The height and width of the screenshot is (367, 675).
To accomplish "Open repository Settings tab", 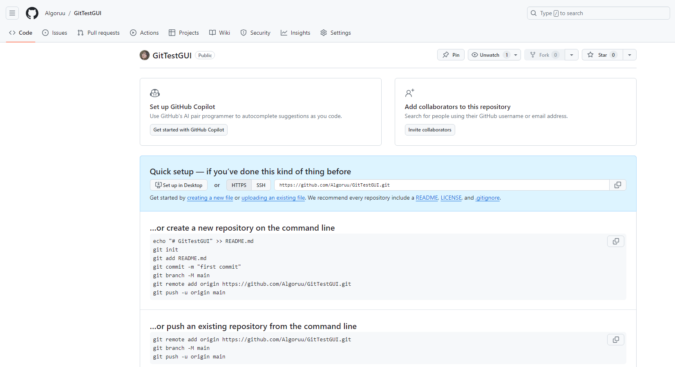I will coord(335,33).
